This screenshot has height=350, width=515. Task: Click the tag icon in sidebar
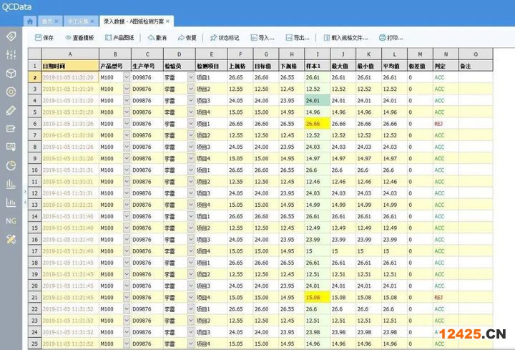pos(11,36)
